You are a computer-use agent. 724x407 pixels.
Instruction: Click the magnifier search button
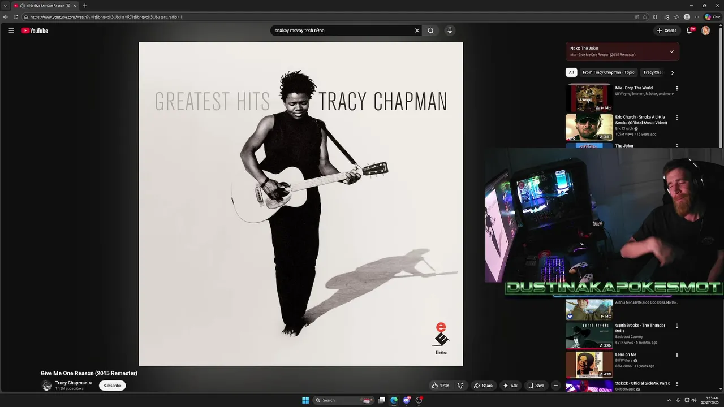coord(430,31)
